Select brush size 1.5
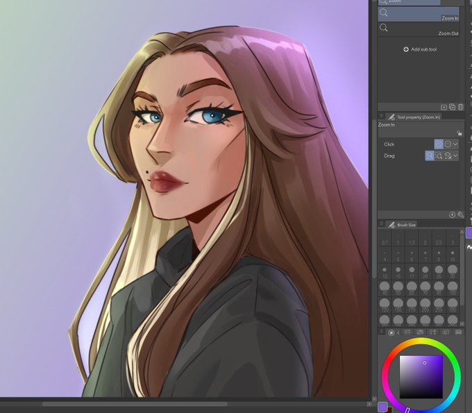The width and height of the screenshot is (472, 413). (412, 239)
